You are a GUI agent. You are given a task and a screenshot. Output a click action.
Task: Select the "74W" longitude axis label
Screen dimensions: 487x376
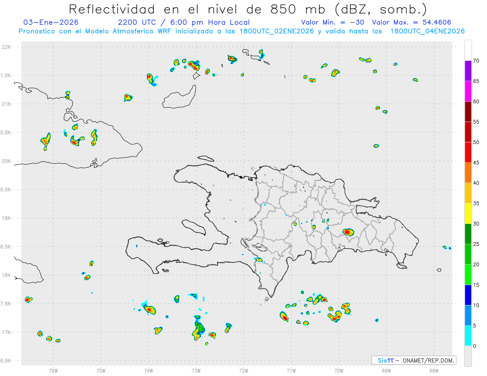point(149,370)
